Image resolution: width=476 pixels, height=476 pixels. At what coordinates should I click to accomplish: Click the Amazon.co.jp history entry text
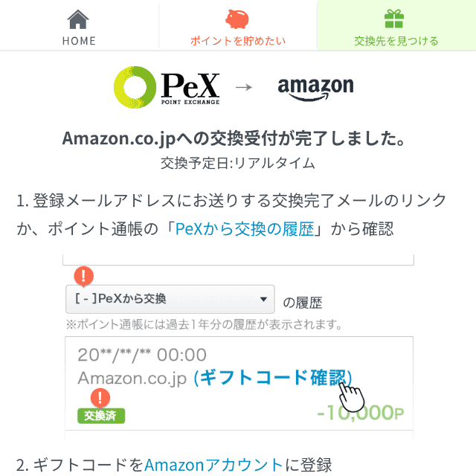pos(132,377)
